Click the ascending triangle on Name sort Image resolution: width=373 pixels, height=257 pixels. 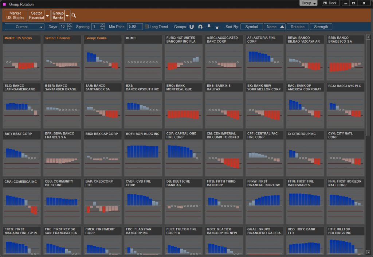click(x=282, y=27)
